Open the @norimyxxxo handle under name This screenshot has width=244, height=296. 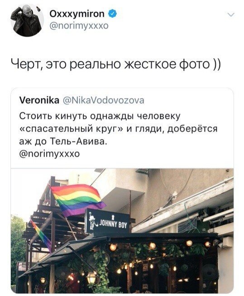[x=79, y=25]
